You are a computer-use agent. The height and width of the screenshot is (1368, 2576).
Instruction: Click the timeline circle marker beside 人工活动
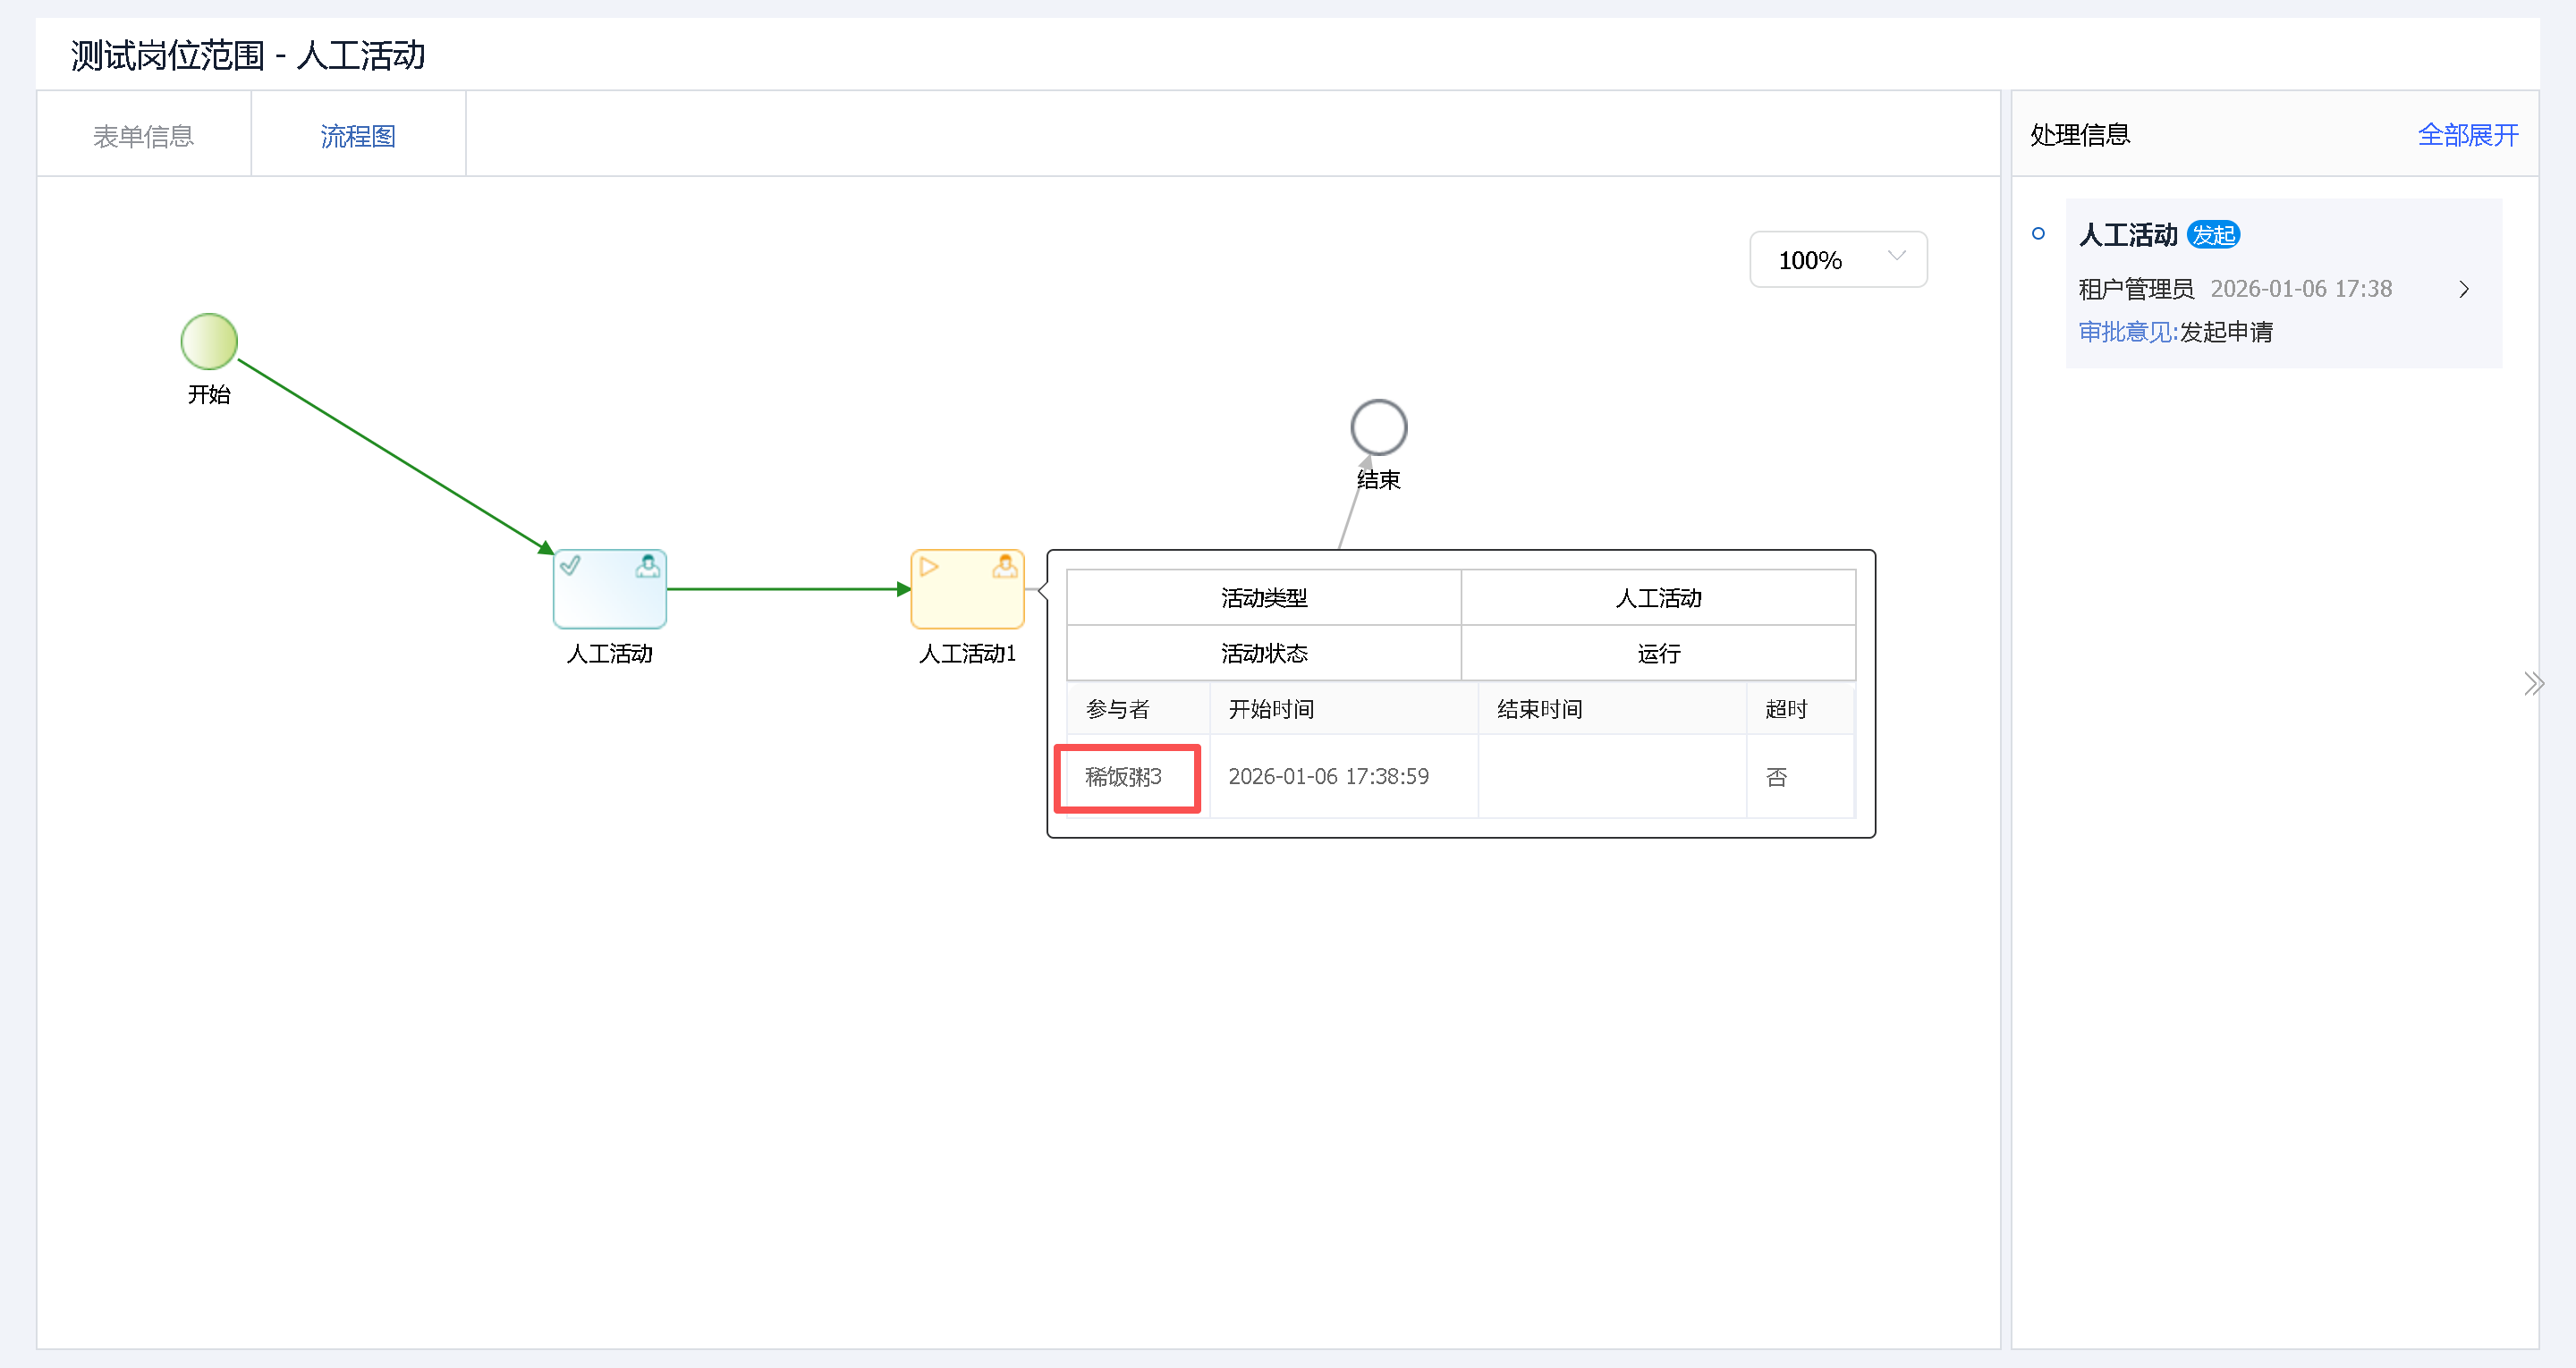pyautogui.click(x=2038, y=234)
